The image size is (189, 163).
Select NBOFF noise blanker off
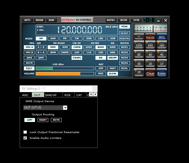pos(113,58)
